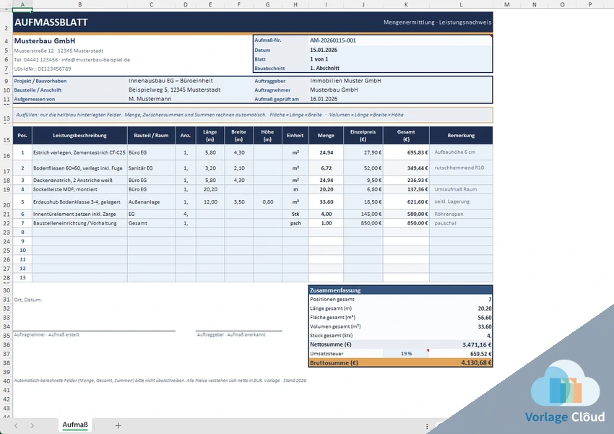The image size is (614, 434).
Task: Select row 30 header
Action: tap(7, 290)
